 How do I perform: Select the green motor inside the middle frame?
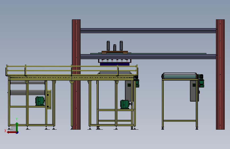(x=125, y=104)
